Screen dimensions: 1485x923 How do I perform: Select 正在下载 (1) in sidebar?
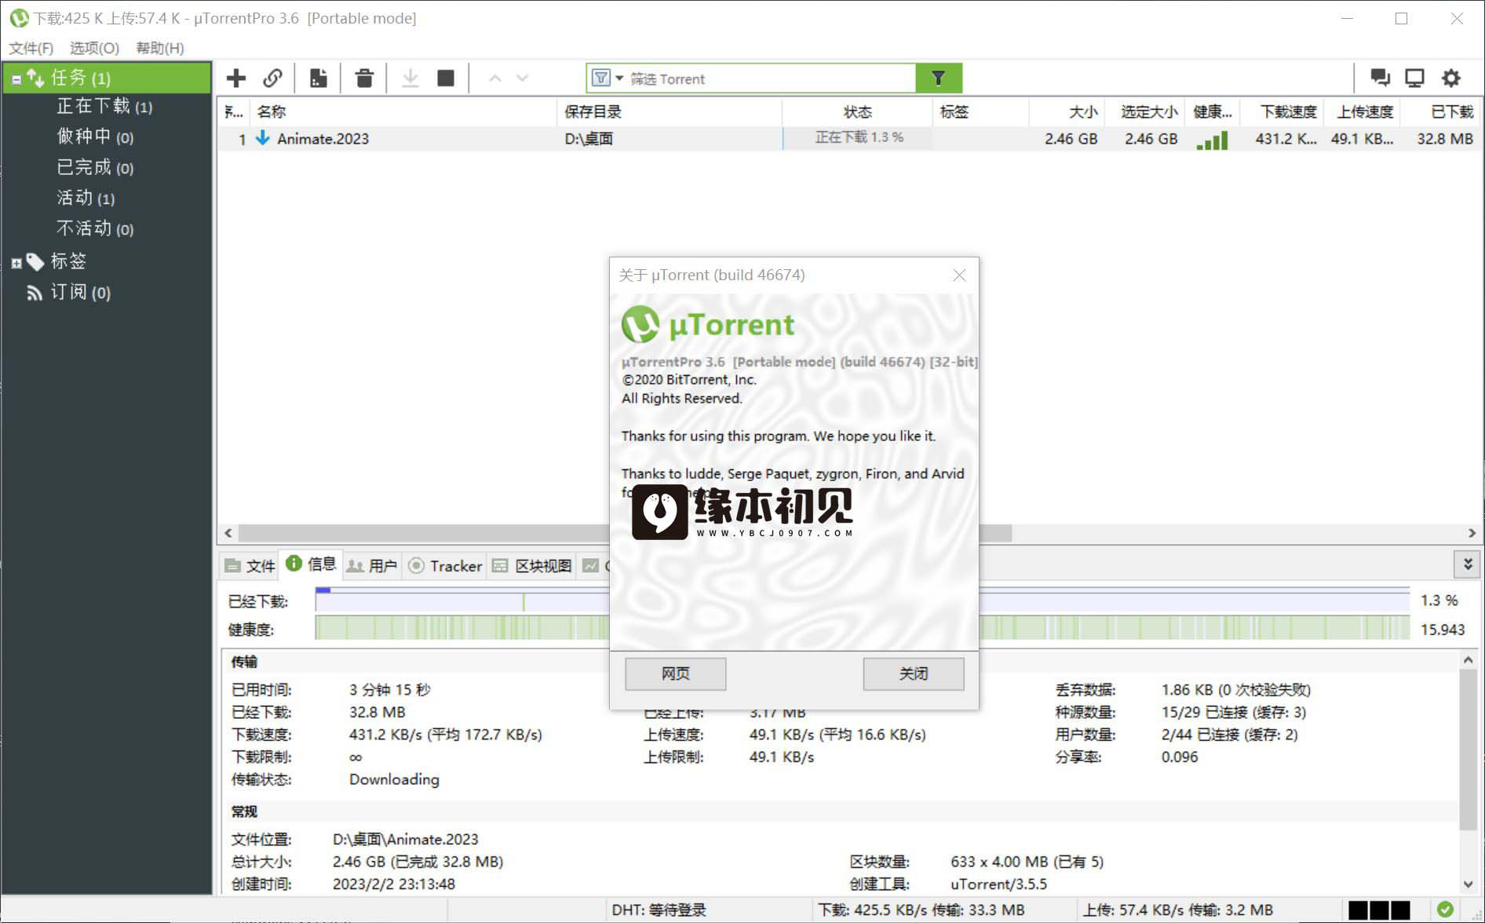click(104, 106)
